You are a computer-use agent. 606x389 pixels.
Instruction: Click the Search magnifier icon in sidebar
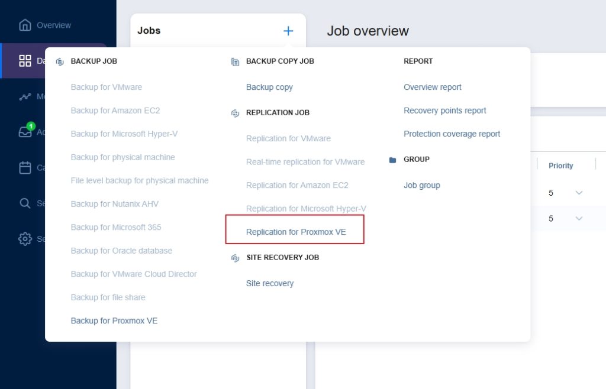tap(25, 203)
